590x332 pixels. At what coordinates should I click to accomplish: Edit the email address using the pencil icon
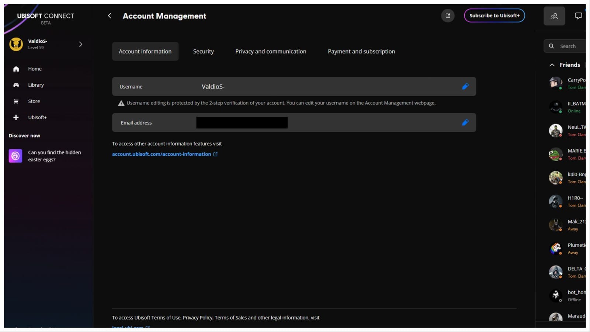pos(465,122)
